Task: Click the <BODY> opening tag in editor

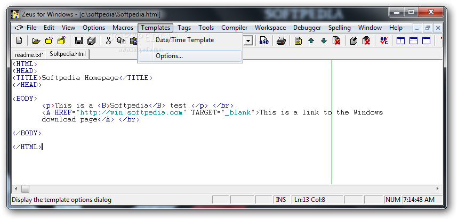Action: point(25,99)
